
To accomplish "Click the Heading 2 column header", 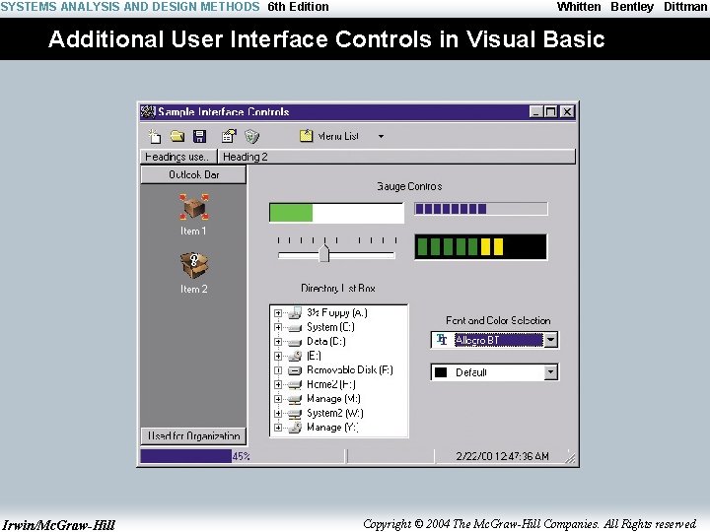I will [x=396, y=157].
